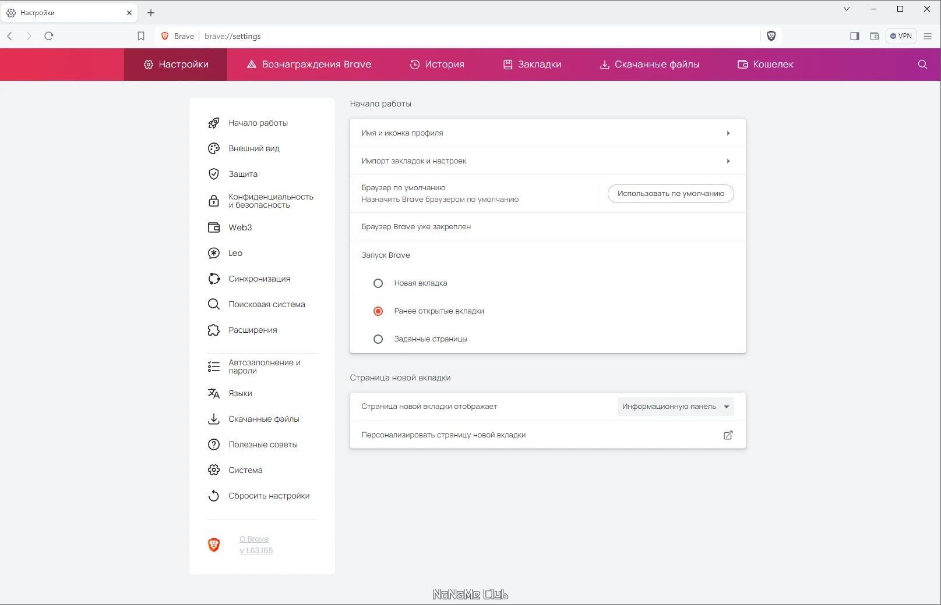Click the gear icon beside Система
The width and height of the screenshot is (941, 605).
coord(214,470)
